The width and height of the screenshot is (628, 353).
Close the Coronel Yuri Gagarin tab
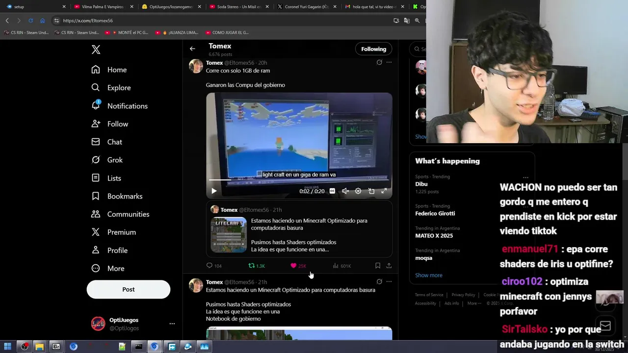(x=334, y=7)
